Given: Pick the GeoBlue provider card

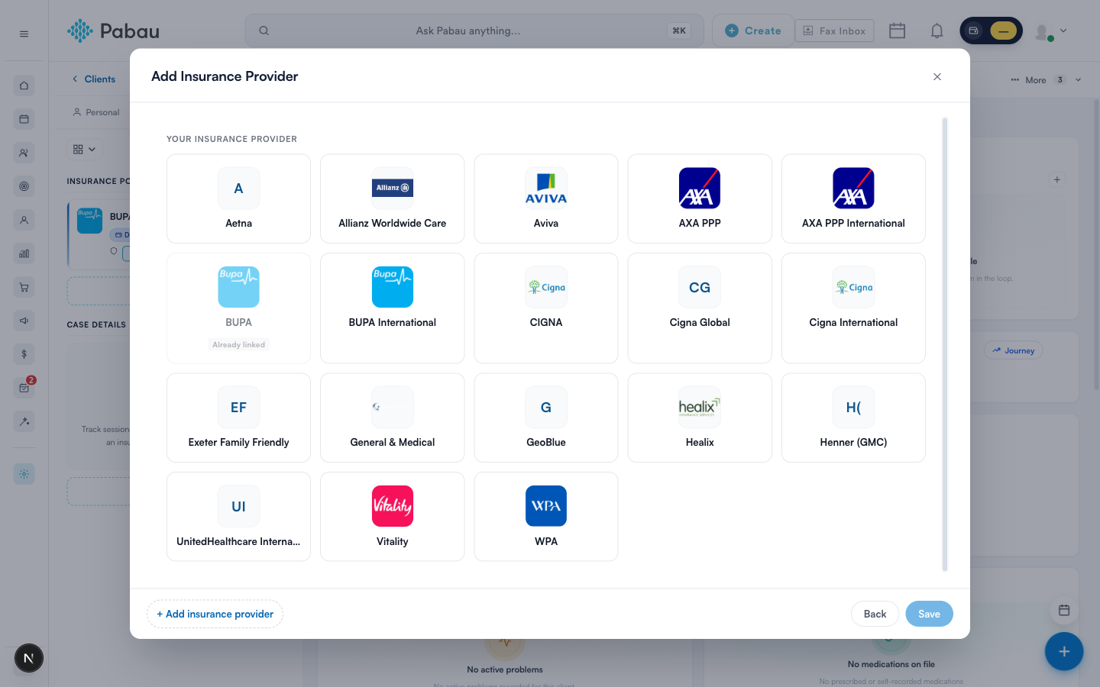Looking at the screenshot, I should point(546,418).
